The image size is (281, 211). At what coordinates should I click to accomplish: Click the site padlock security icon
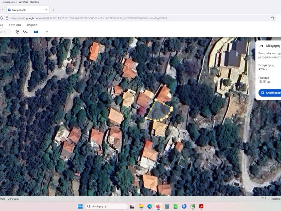(x=7, y=18)
